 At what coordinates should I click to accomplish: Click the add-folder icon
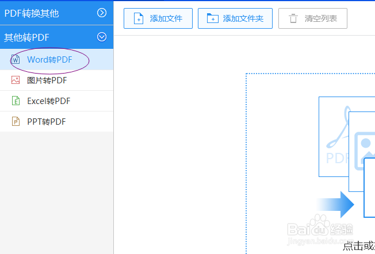[x=213, y=18]
